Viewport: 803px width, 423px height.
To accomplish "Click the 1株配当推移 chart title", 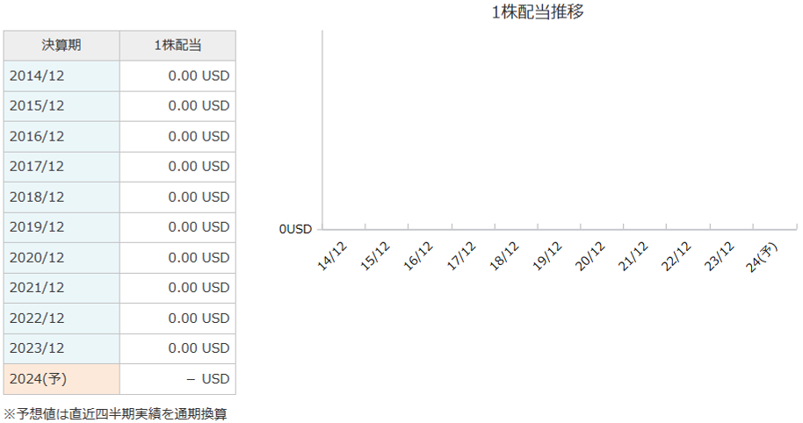I will (x=539, y=11).
